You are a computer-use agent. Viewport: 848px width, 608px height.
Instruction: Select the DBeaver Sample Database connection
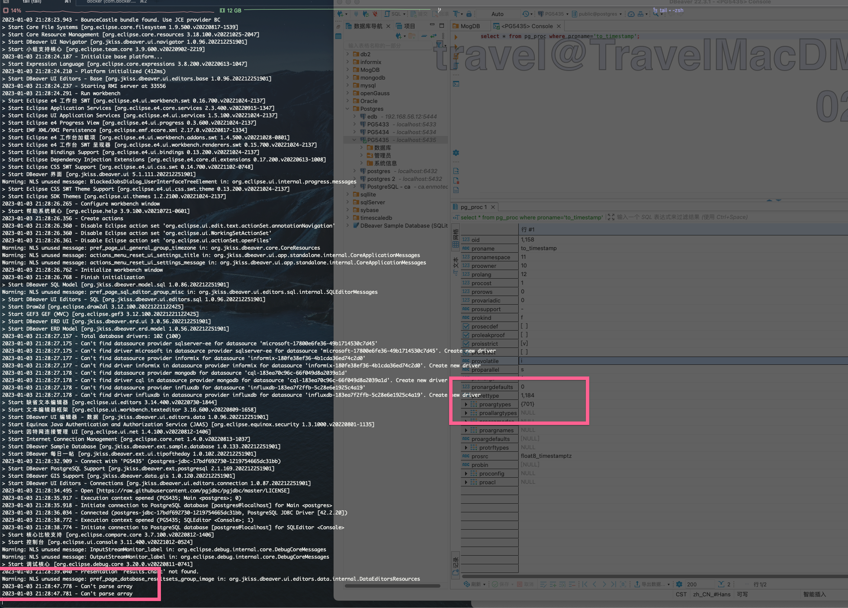(401, 225)
